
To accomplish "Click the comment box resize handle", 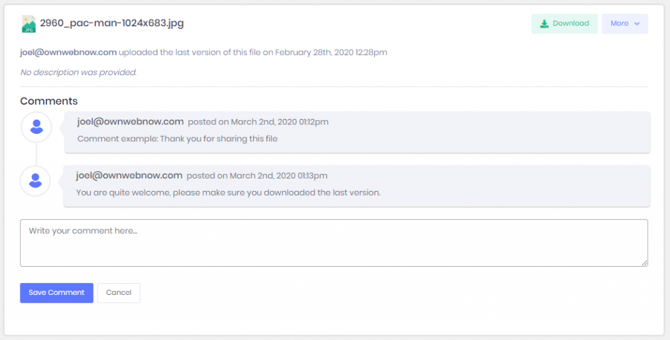I will pyautogui.click(x=644, y=263).
